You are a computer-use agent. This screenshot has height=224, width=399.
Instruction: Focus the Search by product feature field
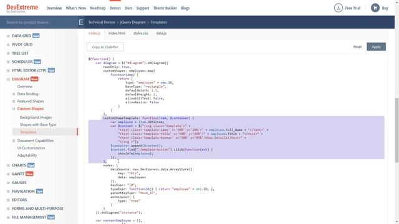tap(39, 22)
